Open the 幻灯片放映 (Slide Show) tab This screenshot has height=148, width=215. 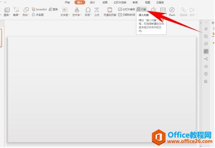[120, 2]
